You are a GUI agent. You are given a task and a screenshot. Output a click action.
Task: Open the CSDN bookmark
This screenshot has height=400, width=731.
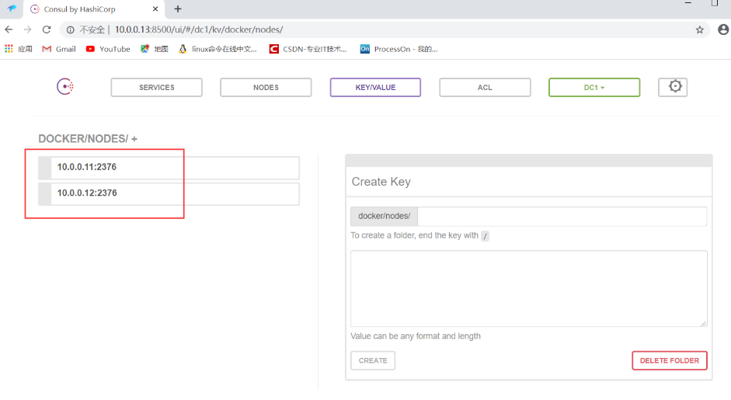(308, 49)
